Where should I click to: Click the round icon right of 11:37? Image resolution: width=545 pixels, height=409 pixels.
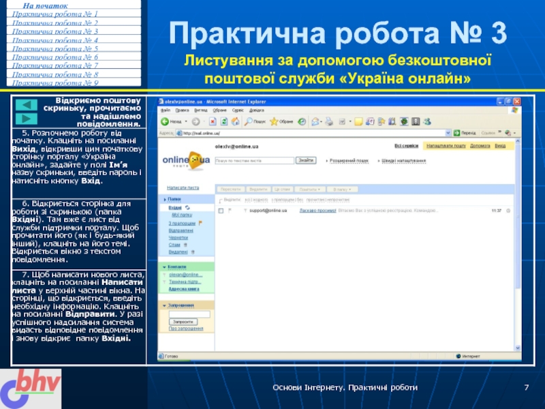(508, 211)
